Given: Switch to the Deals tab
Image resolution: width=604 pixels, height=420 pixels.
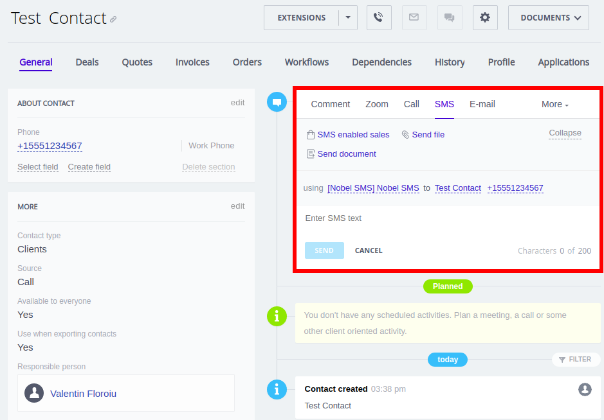Looking at the screenshot, I should point(87,62).
